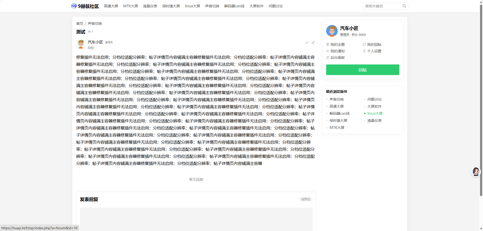Go to 液晶仪表 in the top navigation
This screenshot has height=231, width=483.
[150, 6]
